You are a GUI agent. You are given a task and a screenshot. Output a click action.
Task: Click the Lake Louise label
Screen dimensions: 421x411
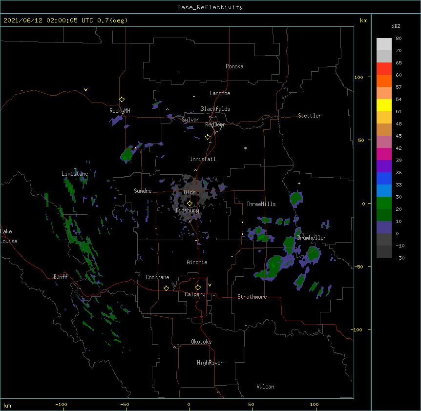(9, 236)
